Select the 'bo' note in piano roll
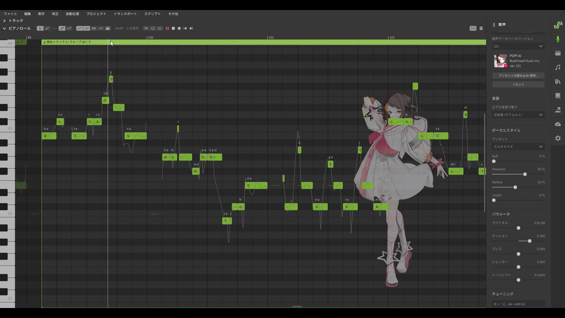This screenshot has width=565, height=318. coord(49,136)
